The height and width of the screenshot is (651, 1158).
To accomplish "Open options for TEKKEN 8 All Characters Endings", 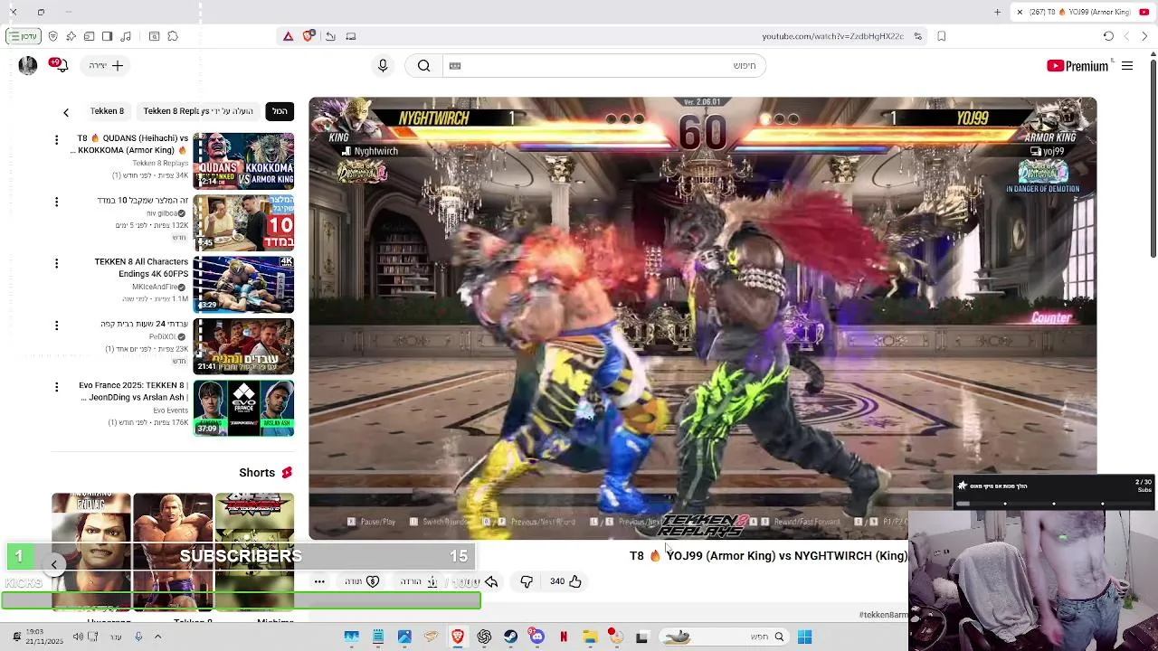I will 56,263.
